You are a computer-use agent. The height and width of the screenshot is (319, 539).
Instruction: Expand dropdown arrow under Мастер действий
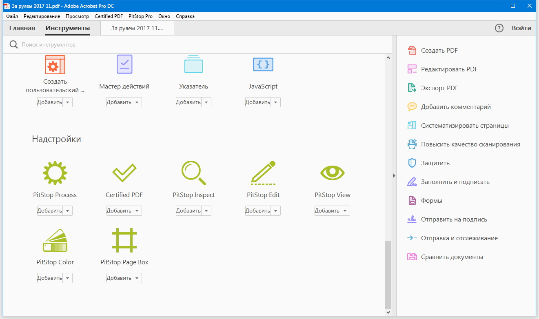pos(137,102)
